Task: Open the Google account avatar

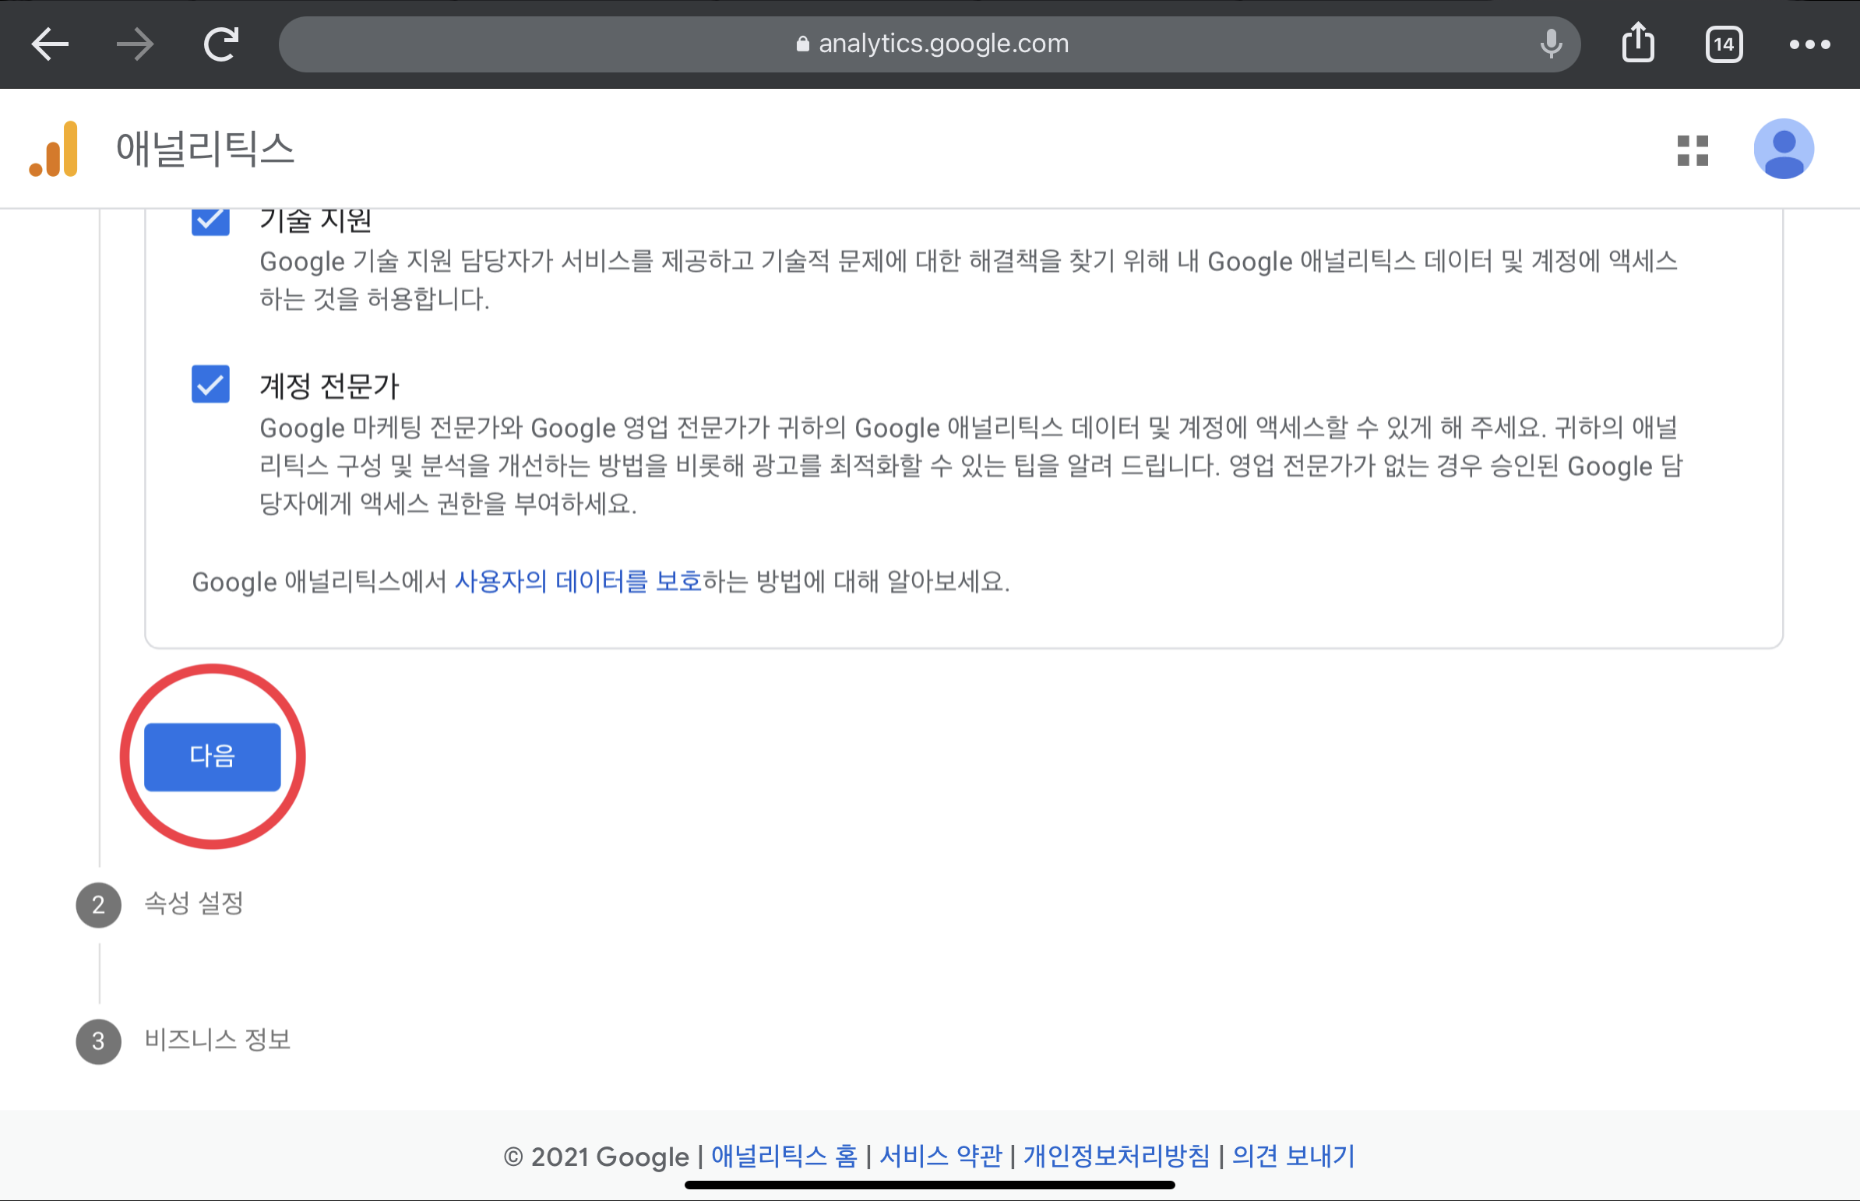Action: coord(1784,149)
